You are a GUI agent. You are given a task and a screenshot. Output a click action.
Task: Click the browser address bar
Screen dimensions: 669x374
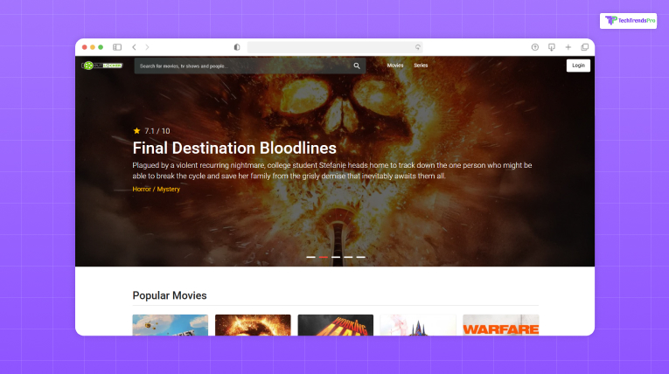pos(335,47)
